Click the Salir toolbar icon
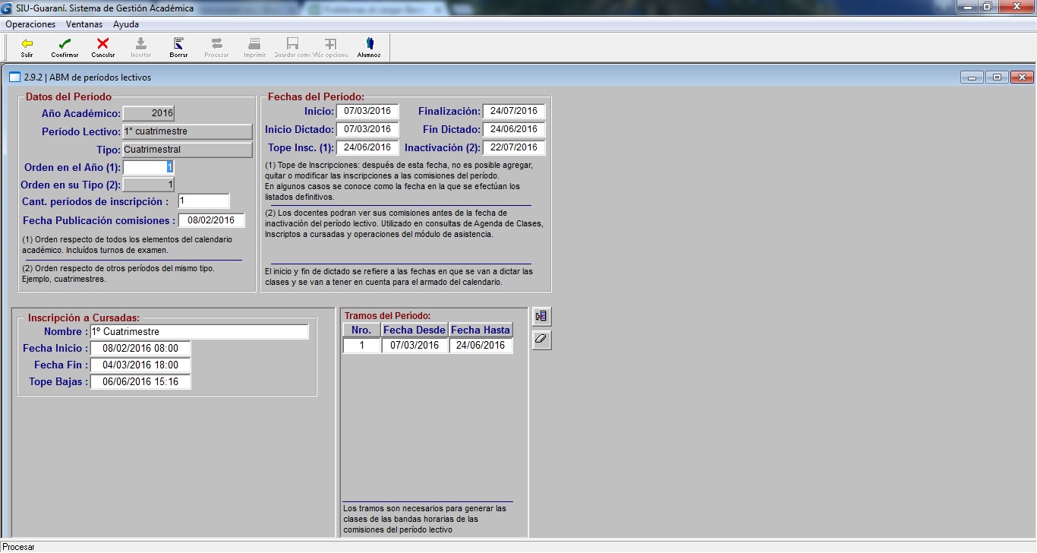 point(27,47)
